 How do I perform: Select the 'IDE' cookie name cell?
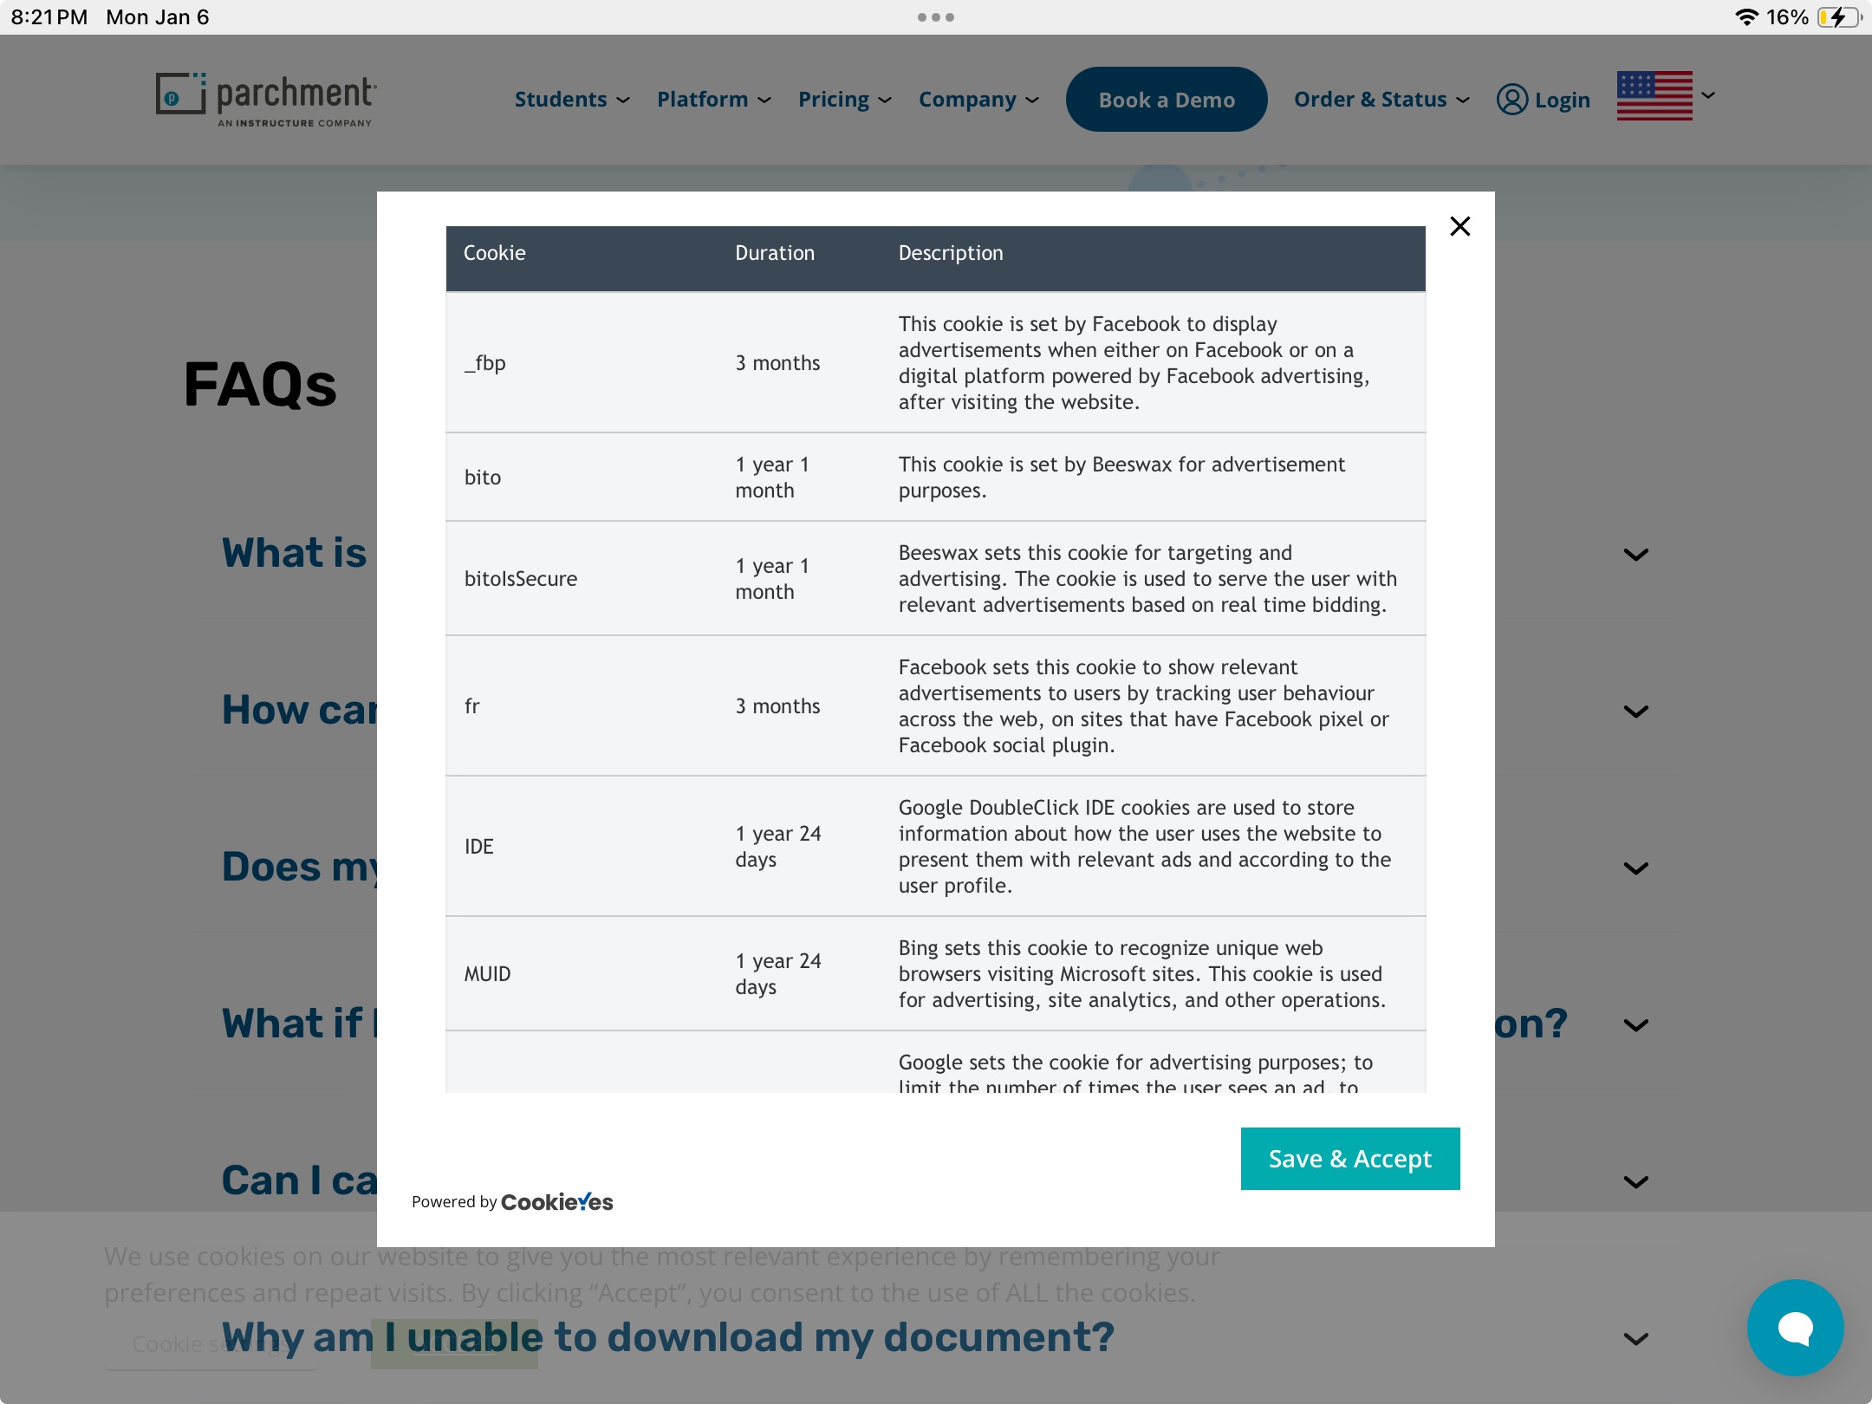pos(479,847)
